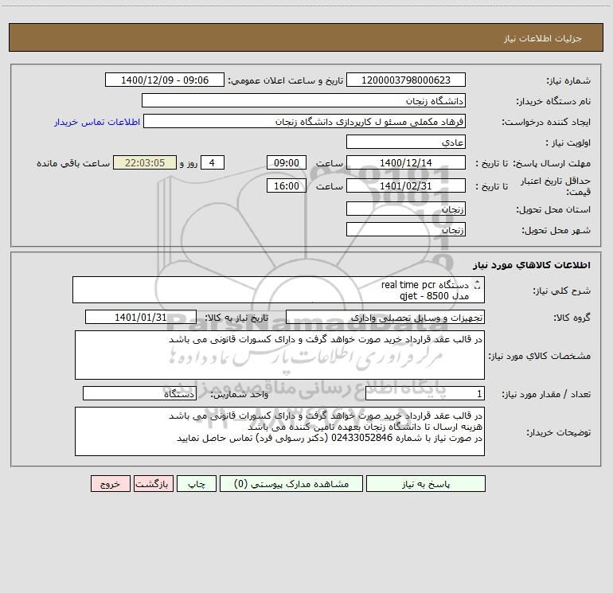Viewport: 613px width, 593px height.
Task: Click the remaining days field 4
Action: (213, 163)
